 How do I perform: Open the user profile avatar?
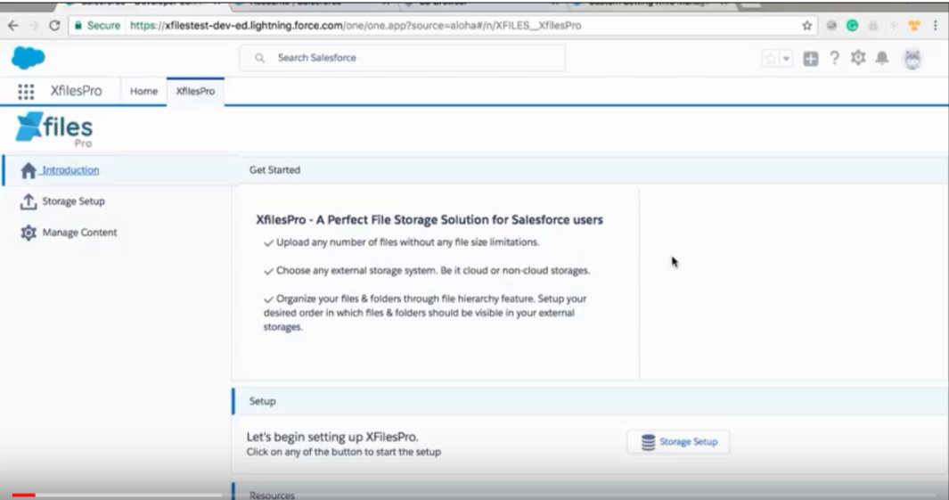pyautogui.click(x=912, y=59)
